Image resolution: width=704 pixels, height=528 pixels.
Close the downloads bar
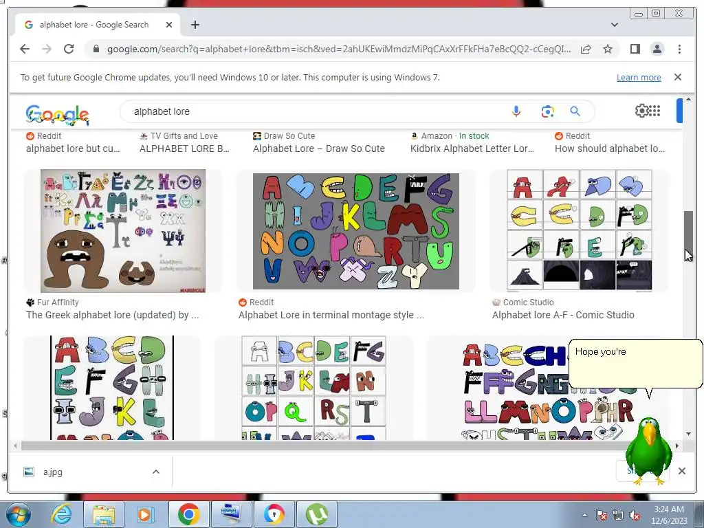coord(681,471)
